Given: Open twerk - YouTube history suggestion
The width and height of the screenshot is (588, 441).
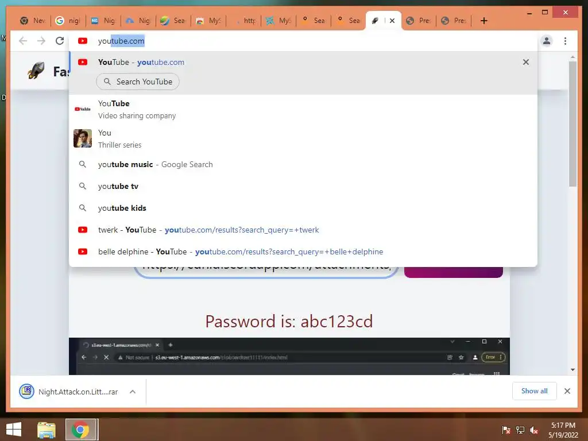Looking at the screenshot, I should point(303,230).
